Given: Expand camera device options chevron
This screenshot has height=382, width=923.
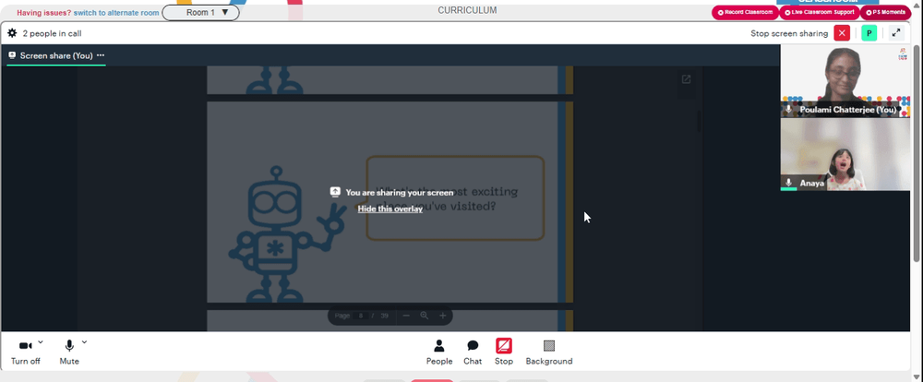Looking at the screenshot, I should (41, 341).
